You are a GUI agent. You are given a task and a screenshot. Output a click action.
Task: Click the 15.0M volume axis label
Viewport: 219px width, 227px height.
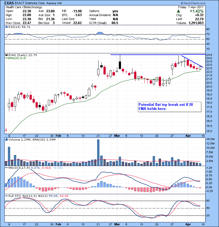coord(211,139)
